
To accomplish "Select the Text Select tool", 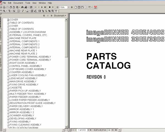I will [9, 11].
